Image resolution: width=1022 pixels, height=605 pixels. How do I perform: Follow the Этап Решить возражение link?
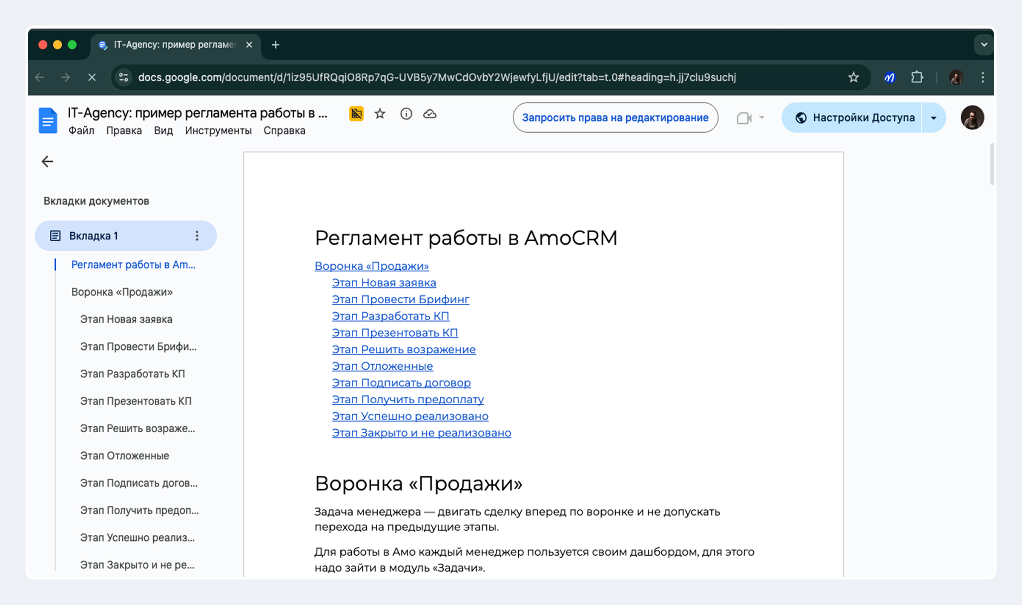pyautogui.click(x=404, y=349)
